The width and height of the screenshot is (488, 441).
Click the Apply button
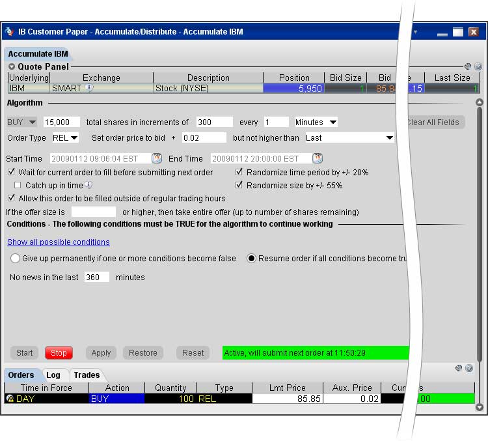tap(101, 353)
